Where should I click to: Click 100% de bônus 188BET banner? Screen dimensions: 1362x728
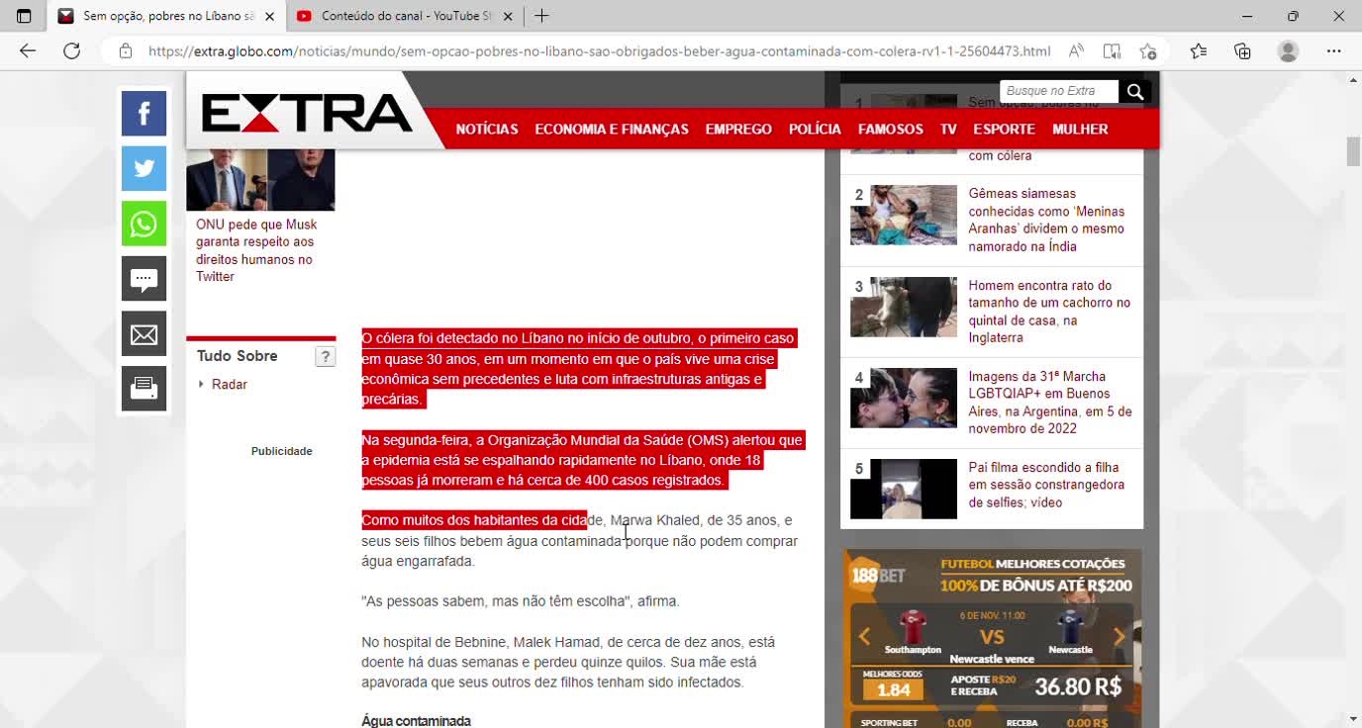[x=1035, y=585]
